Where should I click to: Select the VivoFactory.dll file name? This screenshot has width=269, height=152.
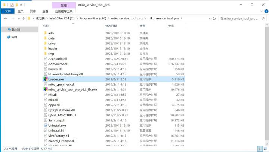click(x=59, y=136)
